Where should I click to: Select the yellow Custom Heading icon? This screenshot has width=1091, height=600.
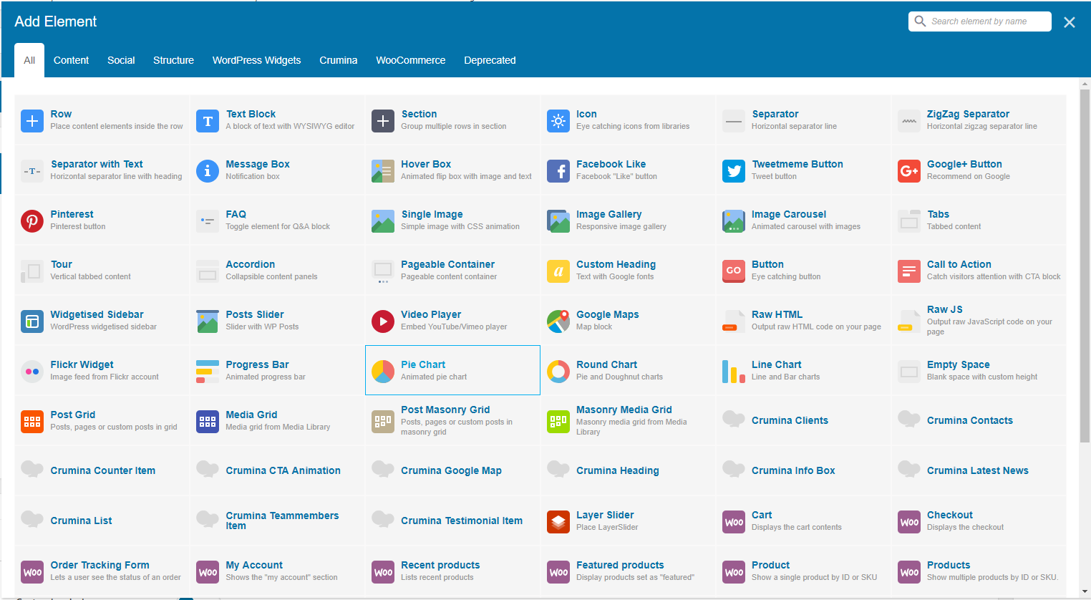[x=558, y=271]
